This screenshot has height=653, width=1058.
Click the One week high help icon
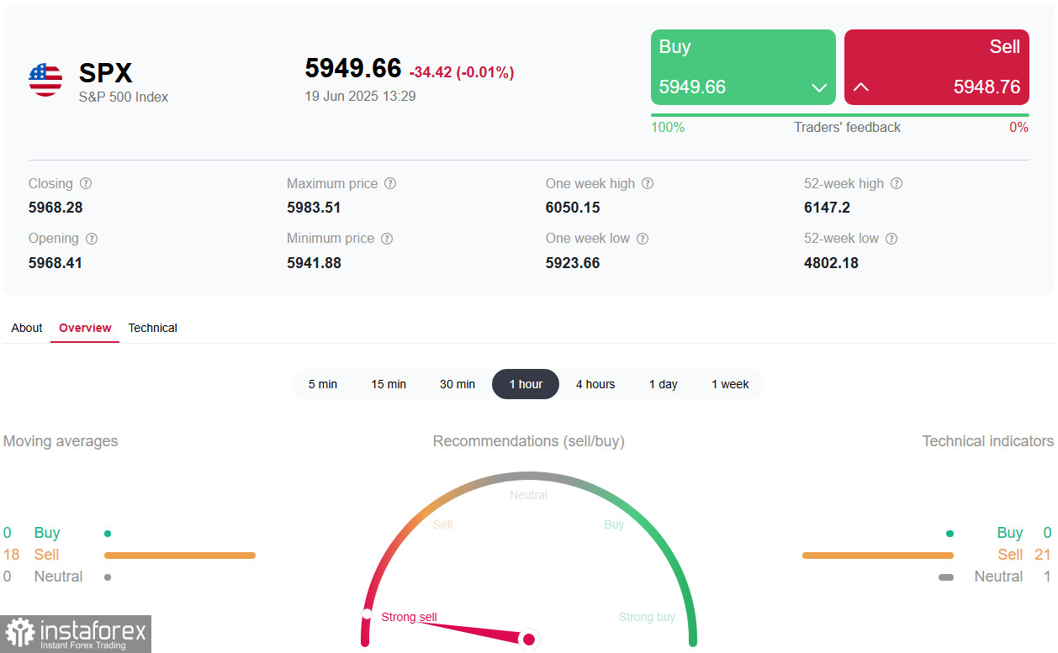(648, 184)
